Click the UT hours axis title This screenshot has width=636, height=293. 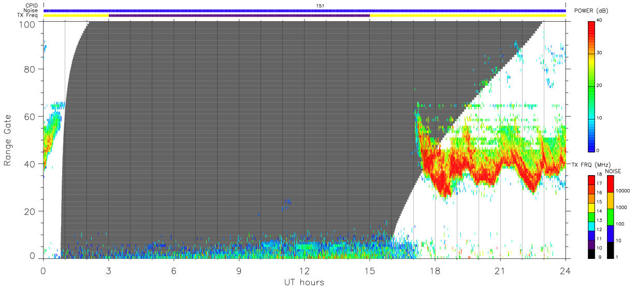click(x=304, y=282)
